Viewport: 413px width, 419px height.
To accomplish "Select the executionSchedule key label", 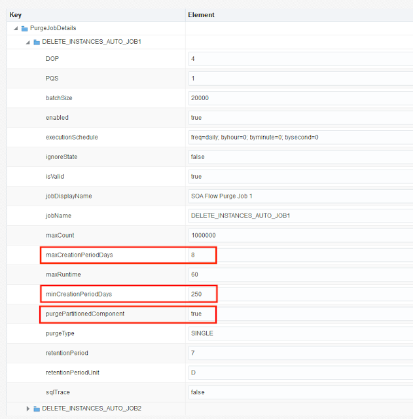I will click(x=72, y=137).
